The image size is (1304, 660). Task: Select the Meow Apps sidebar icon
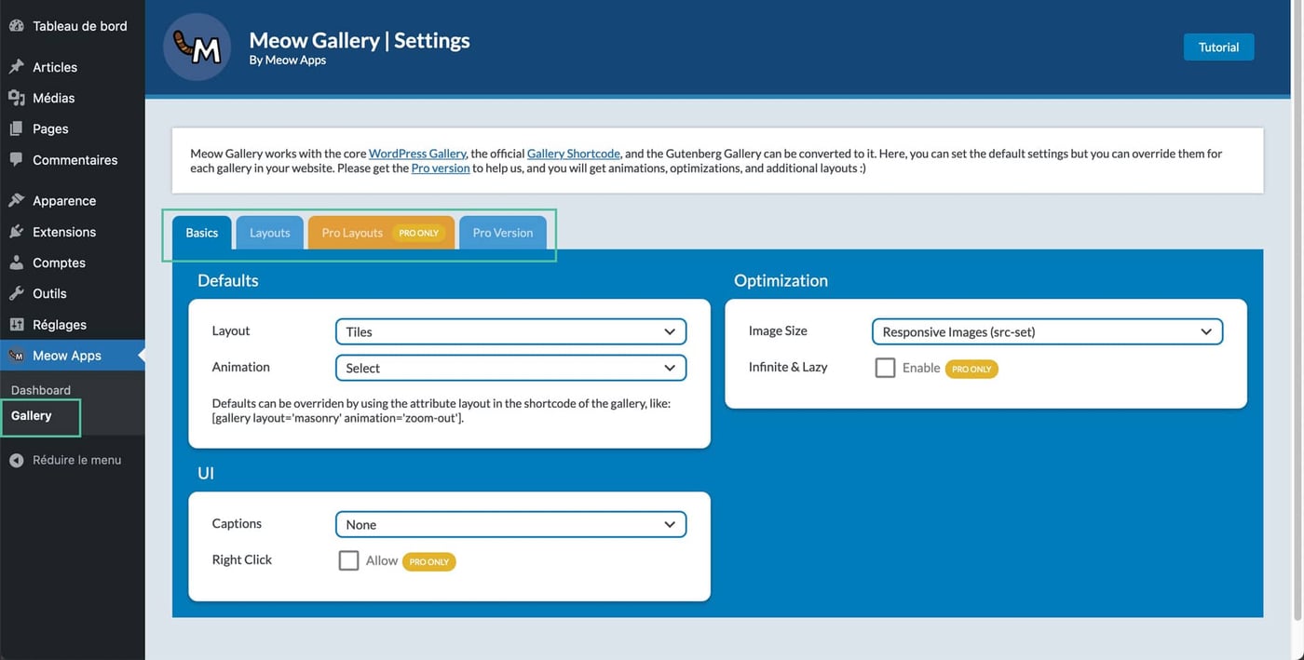point(15,355)
